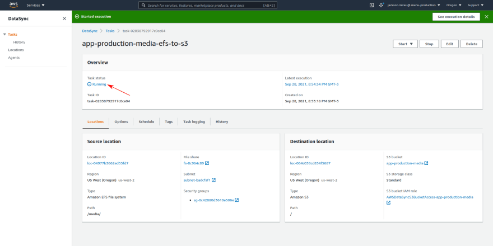
Task: Open external link icon beside subnet-badcfaf1
Action: (x=214, y=180)
